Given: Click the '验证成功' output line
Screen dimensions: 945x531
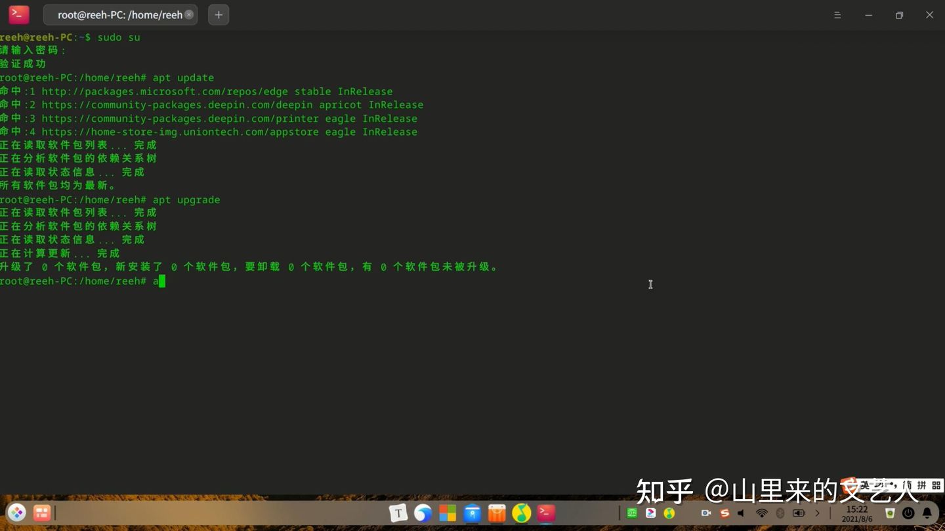Looking at the screenshot, I should click(x=23, y=64).
